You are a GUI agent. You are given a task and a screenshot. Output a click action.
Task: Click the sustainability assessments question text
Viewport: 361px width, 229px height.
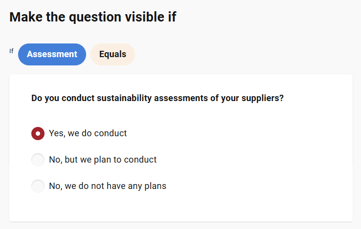click(157, 98)
